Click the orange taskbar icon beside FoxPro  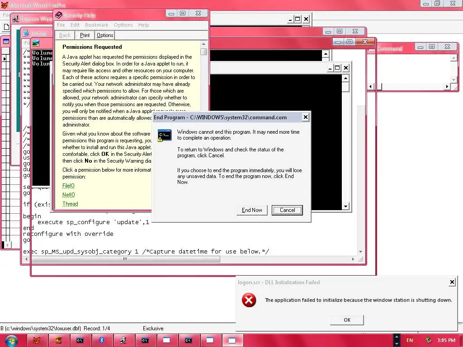(x=58, y=341)
